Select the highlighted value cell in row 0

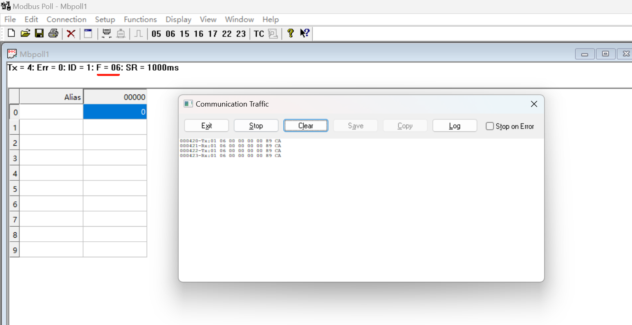pyautogui.click(x=115, y=112)
